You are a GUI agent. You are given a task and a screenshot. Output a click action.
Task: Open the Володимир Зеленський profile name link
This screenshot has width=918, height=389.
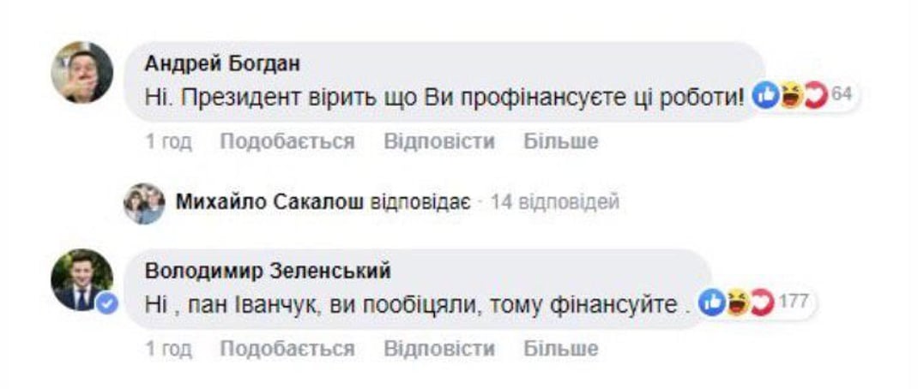(268, 272)
